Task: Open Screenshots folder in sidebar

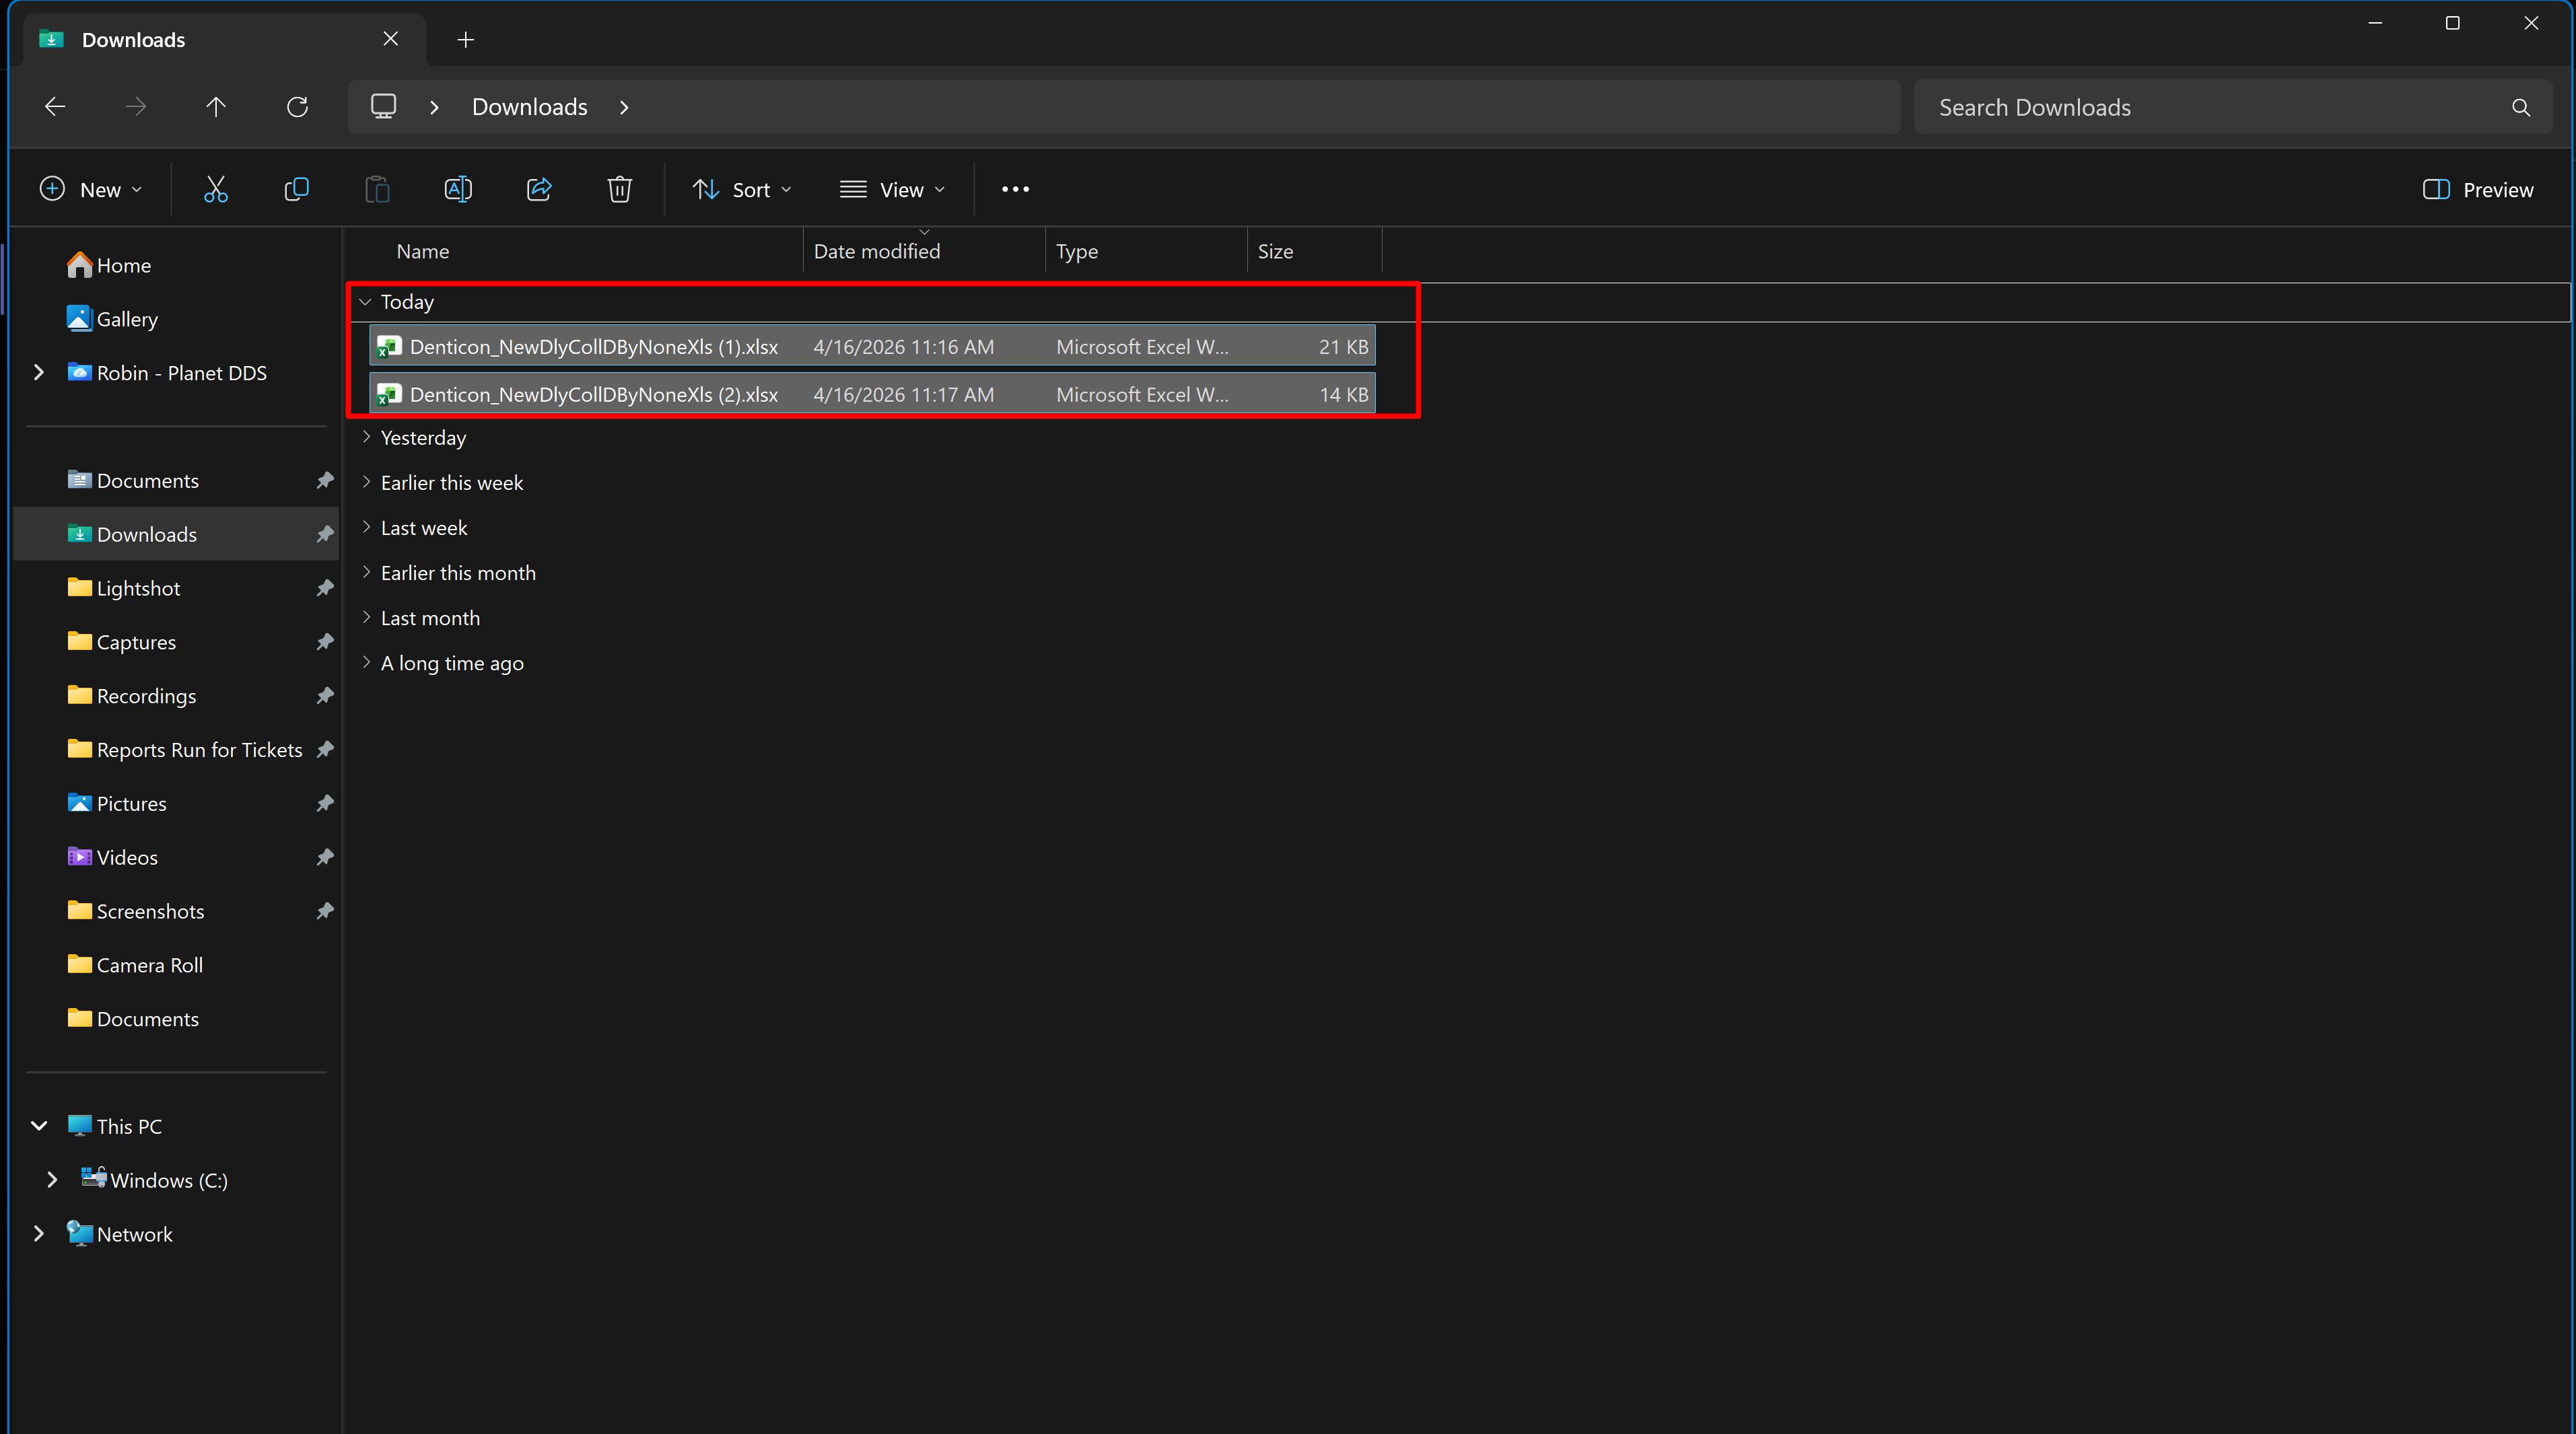Action: pyautogui.click(x=135, y=910)
